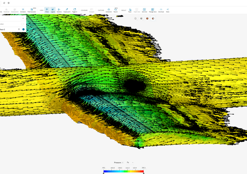Viewport: 247px width, 174px height.
Task: Click the legend maximum value 380.1
Action: pos(143,168)
